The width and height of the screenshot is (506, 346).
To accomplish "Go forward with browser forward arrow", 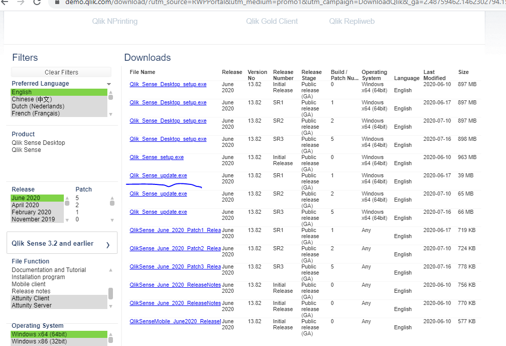I will [21, 2].
